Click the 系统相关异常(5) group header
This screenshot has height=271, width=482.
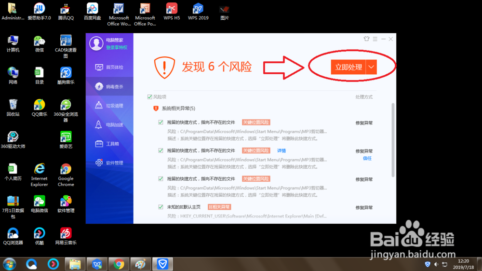178,108
